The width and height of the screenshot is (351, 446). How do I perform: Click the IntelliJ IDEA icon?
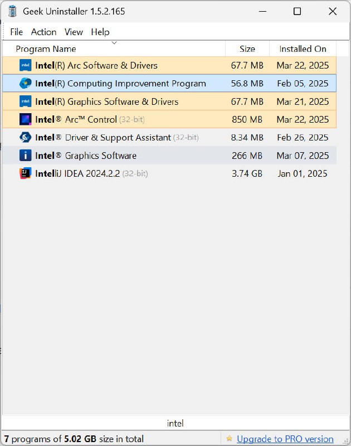[25, 173]
